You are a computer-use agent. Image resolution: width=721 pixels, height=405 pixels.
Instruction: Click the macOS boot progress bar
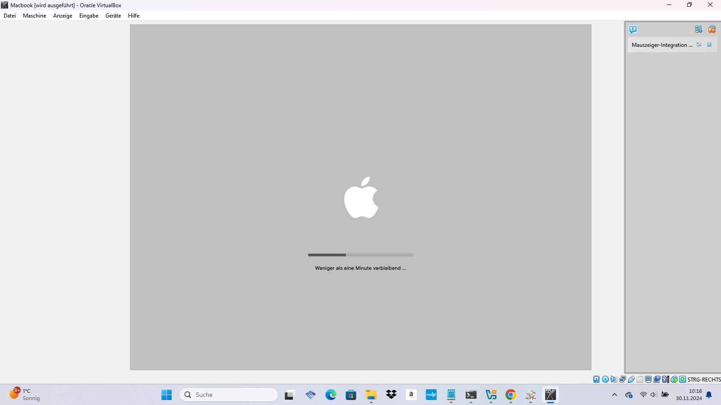coord(361,255)
